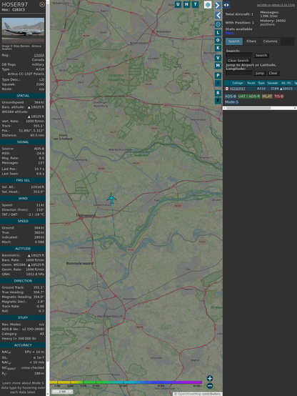Viewport: 297px width, 396px height.
Task: Toggle the L labels button
Action: point(218,32)
